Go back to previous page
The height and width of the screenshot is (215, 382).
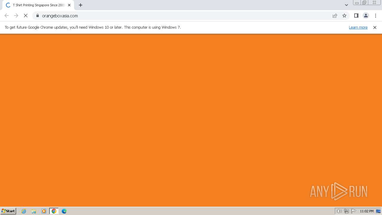(x=7, y=16)
